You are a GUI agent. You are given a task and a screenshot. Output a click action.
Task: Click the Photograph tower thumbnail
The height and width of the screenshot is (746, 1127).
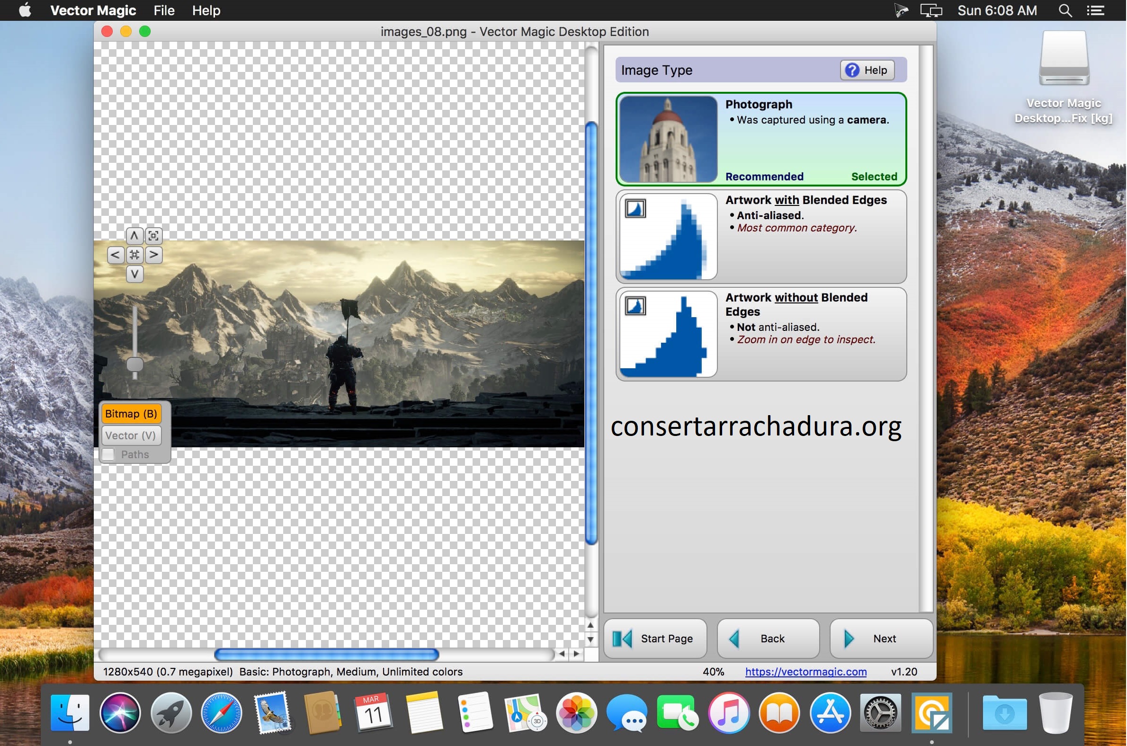(669, 139)
